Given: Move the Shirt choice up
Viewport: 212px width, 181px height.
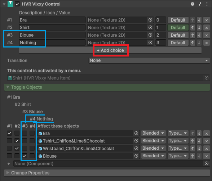Looking at the screenshot, I should click(x=193, y=28).
